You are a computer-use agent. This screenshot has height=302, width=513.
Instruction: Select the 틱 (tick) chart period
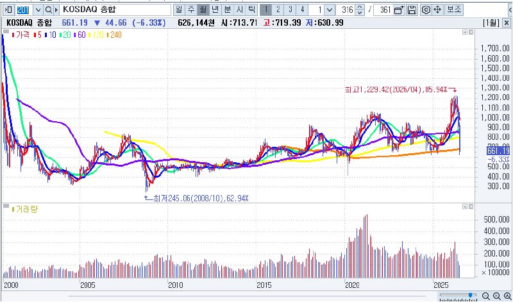pyautogui.click(x=251, y=10)
